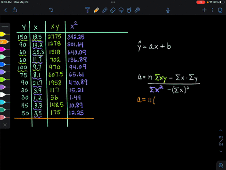Tap the xy value 607.5
The image size is (226, 170).
coord(56,75)
